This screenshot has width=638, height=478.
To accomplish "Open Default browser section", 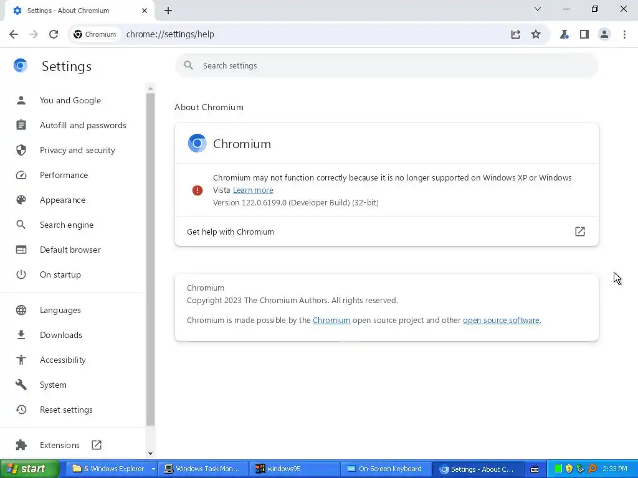I will coord(70,250).
